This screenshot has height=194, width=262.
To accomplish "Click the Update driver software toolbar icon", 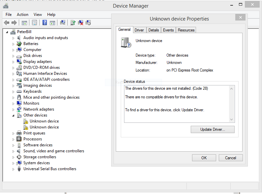I will click(x=72, y=23).
